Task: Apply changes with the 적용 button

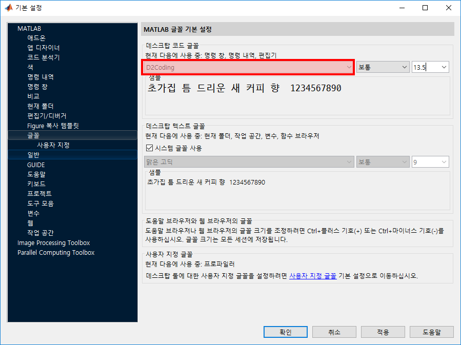Action: (383, 332)
